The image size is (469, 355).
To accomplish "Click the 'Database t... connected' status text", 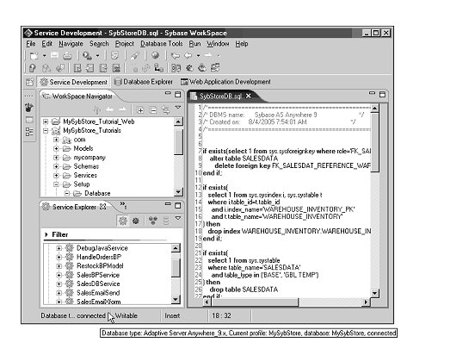I will [x=73, y=315].
